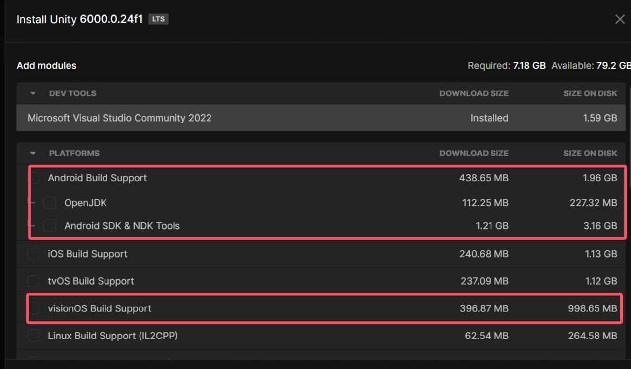Click the 62.54 MB download size value
The width and height of the screenshot is (631, 369).
coord(487,336)
